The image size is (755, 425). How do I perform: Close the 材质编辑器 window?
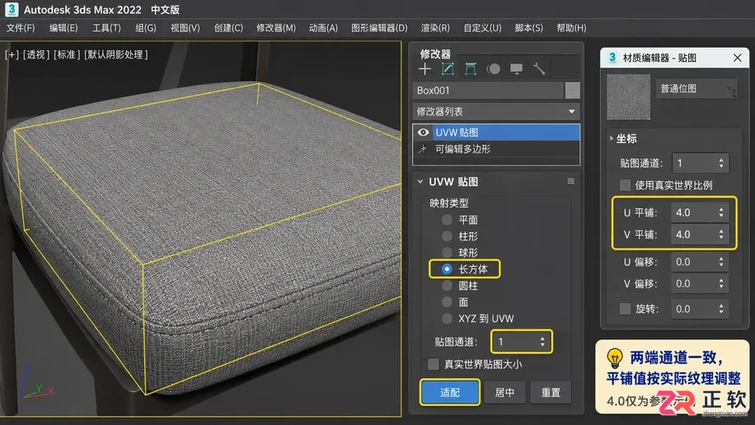(x=737, y=58)
